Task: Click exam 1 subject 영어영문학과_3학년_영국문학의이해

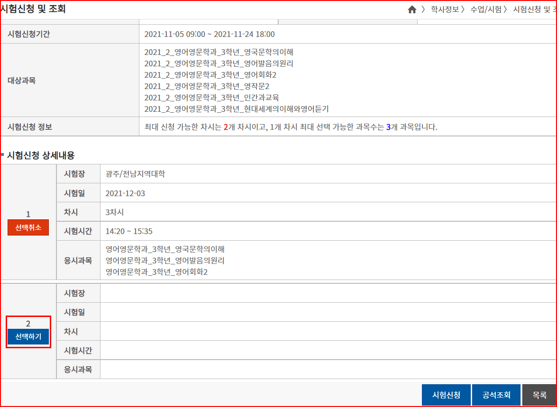Action: (165, 249)
